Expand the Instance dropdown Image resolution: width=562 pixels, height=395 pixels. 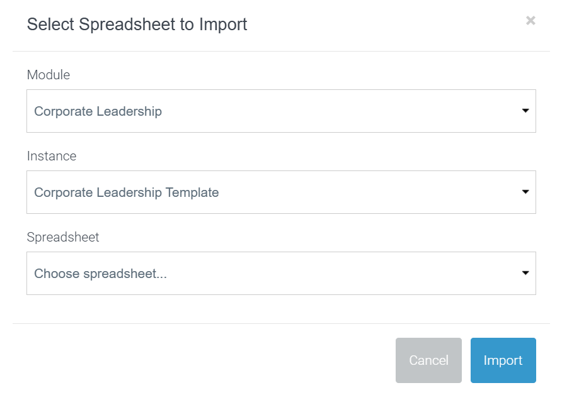281,192
